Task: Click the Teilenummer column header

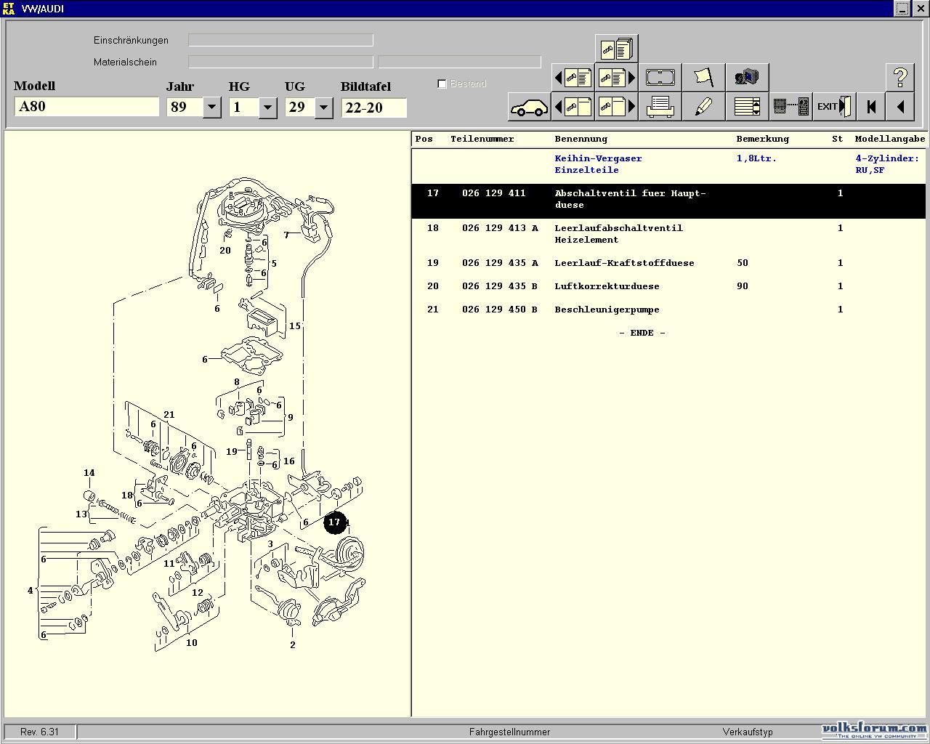Action: pyautogui.click(x=482, y=139)
